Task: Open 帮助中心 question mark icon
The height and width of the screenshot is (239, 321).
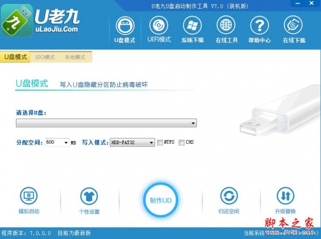Action: click(259, 26)
